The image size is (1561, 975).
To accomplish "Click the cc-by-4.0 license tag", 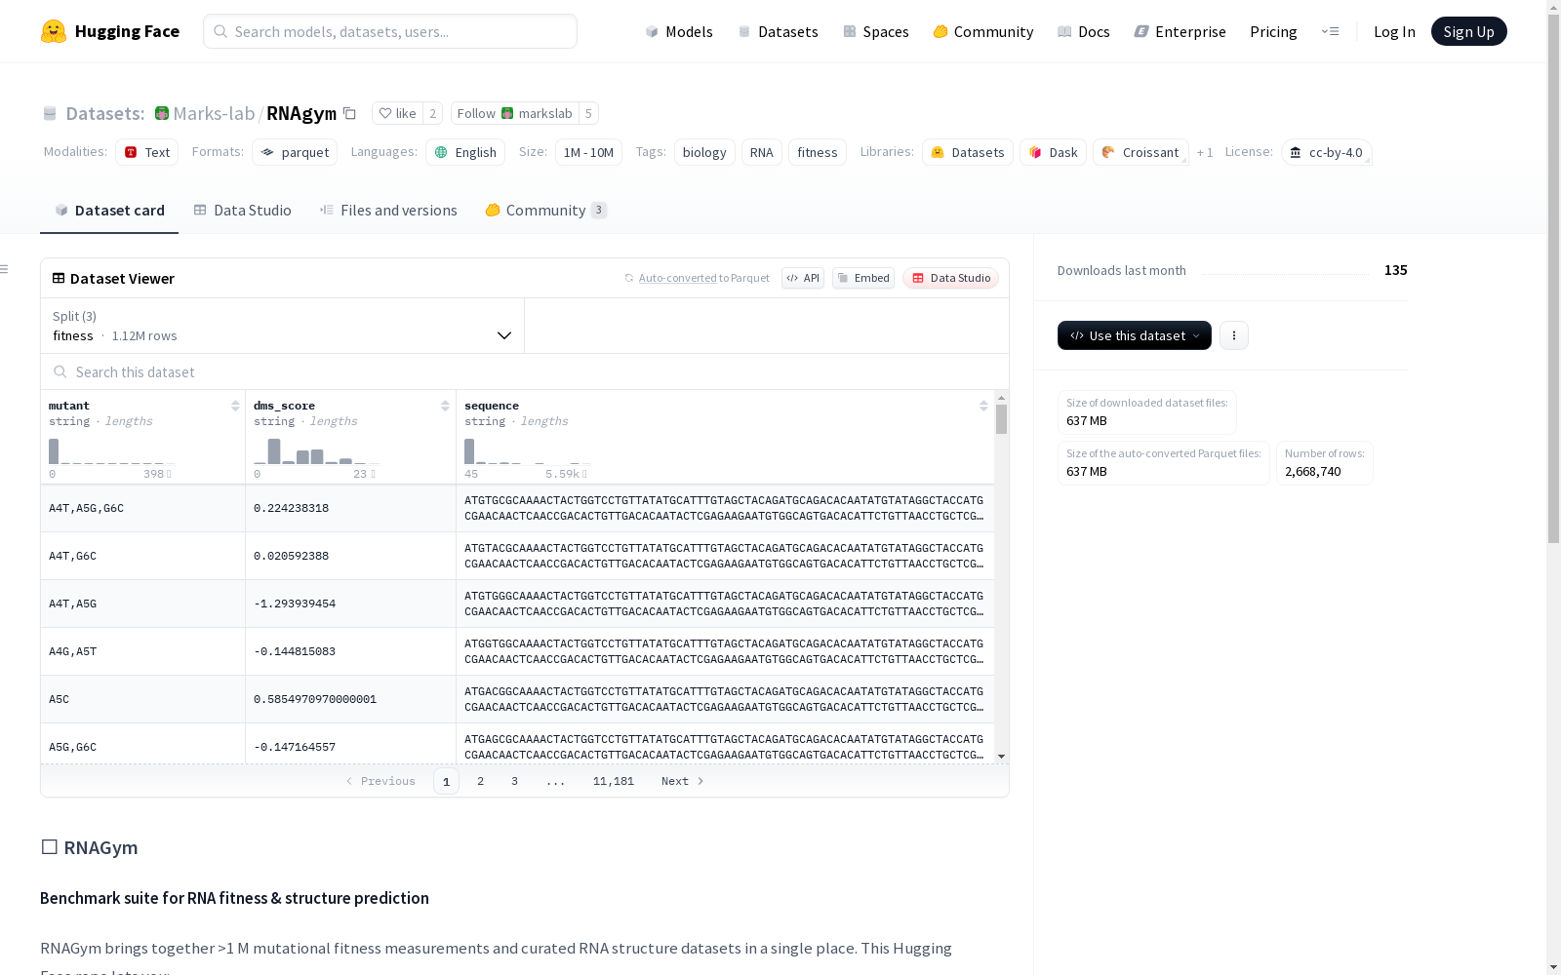I will (1327, 152).
